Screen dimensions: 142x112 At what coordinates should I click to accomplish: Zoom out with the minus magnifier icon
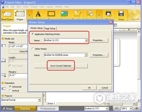pos(117,109)
